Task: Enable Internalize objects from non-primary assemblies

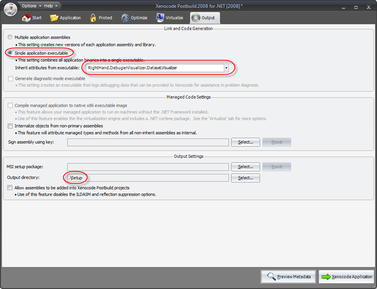Action: pyautogui.click(x=10, y=126)
